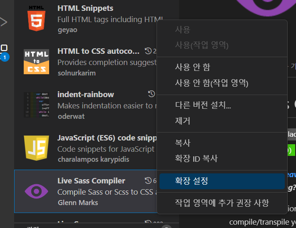
Task: Click description 'Makes indentation easier to'
Action: (x=107, y=106)
